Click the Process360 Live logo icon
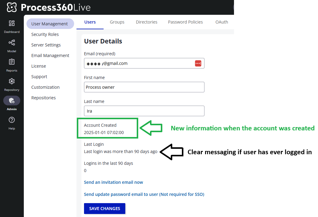Screen dimensions: 318x217 click(x=11, y=7)
